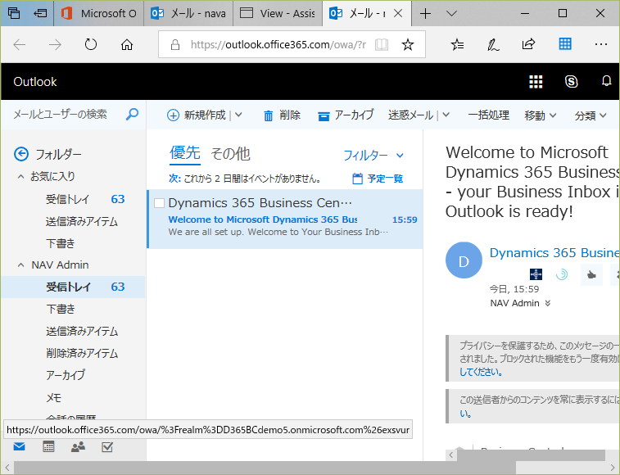Expand the junk mail dropdown arrow

pos(446,115)
